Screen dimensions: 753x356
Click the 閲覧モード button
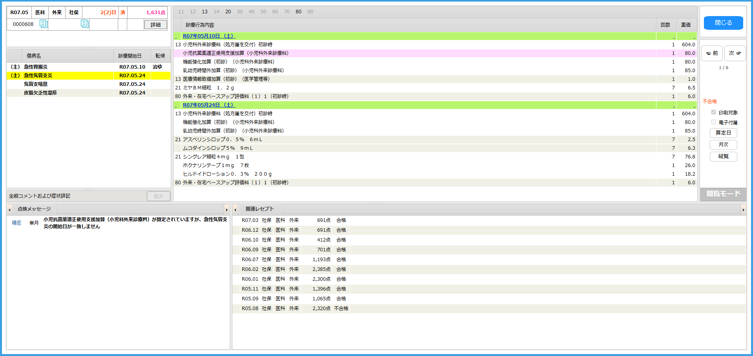point(723,194)
